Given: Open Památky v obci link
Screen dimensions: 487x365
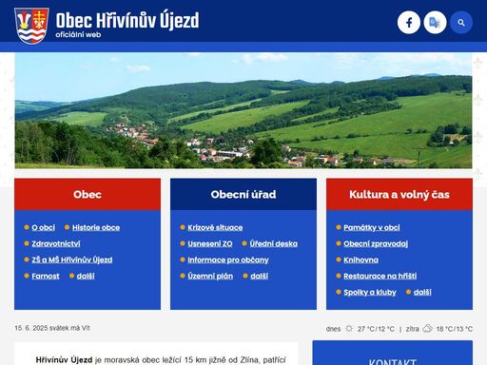Looking at the screenshot, I should point(372,227).
